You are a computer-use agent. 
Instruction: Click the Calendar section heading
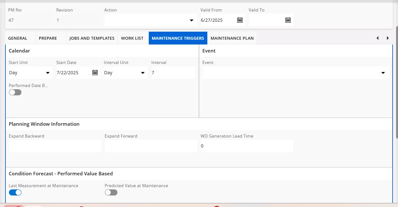click(19, 51)
